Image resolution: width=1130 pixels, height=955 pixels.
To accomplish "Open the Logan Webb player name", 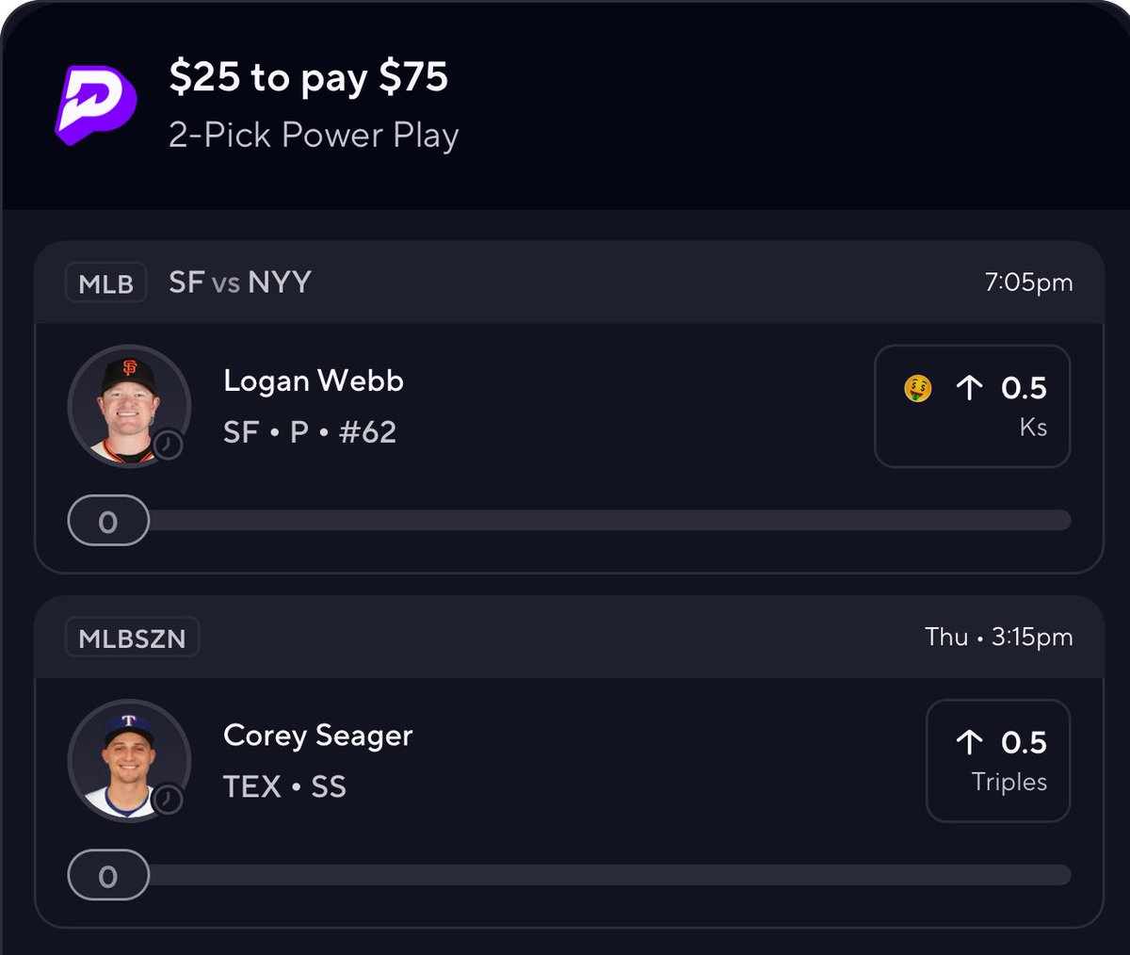I will [314, 380].
